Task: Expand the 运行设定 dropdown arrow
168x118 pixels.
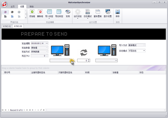Action: [x=78, y=19]
